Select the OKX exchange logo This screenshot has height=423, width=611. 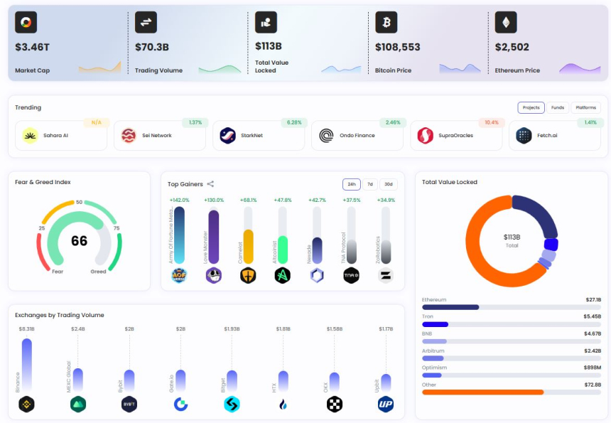tap(335, 405)
